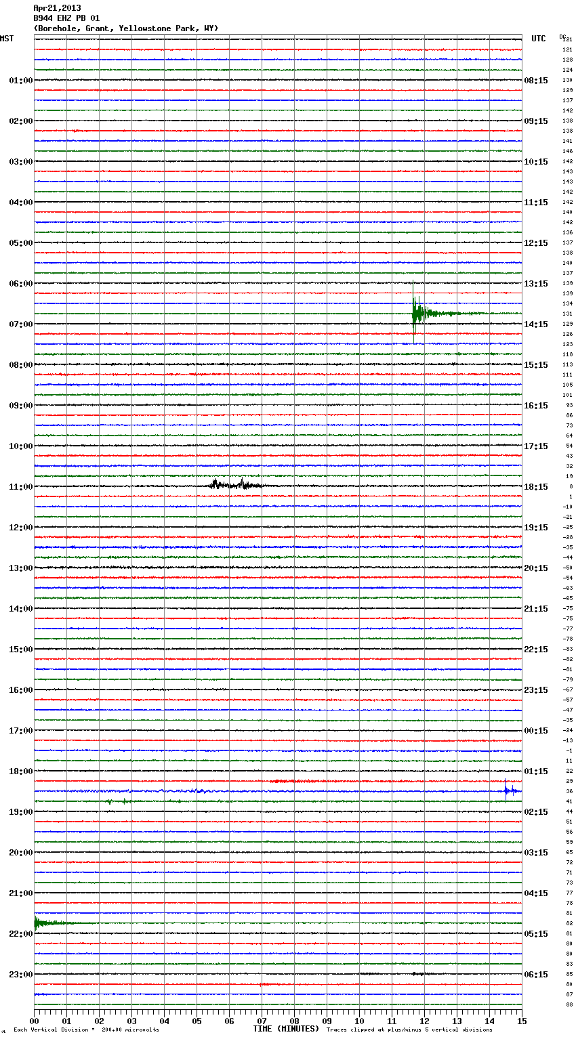Click the bottom-axis minute tick "00"
The height and width of the screenshot is (1039, 576).
tap(34, 1021)
